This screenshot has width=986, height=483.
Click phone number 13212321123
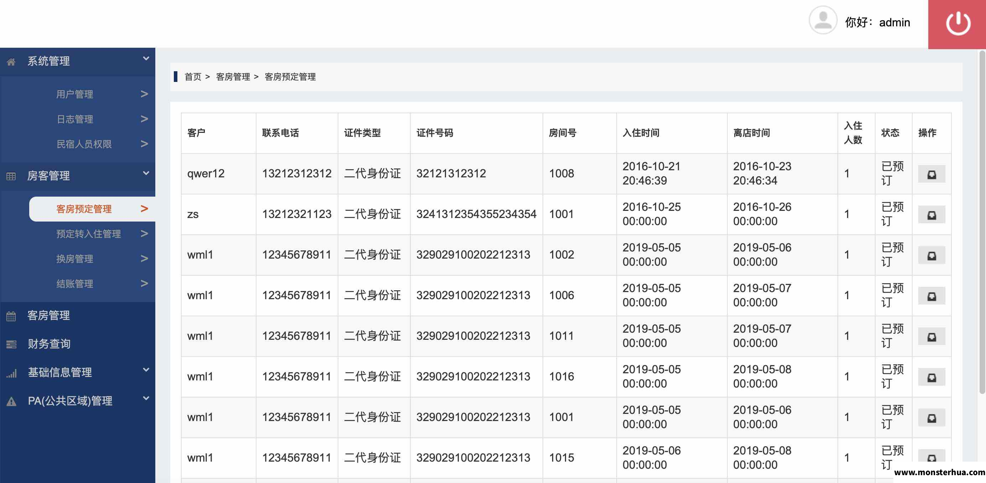tap(297, 214)
